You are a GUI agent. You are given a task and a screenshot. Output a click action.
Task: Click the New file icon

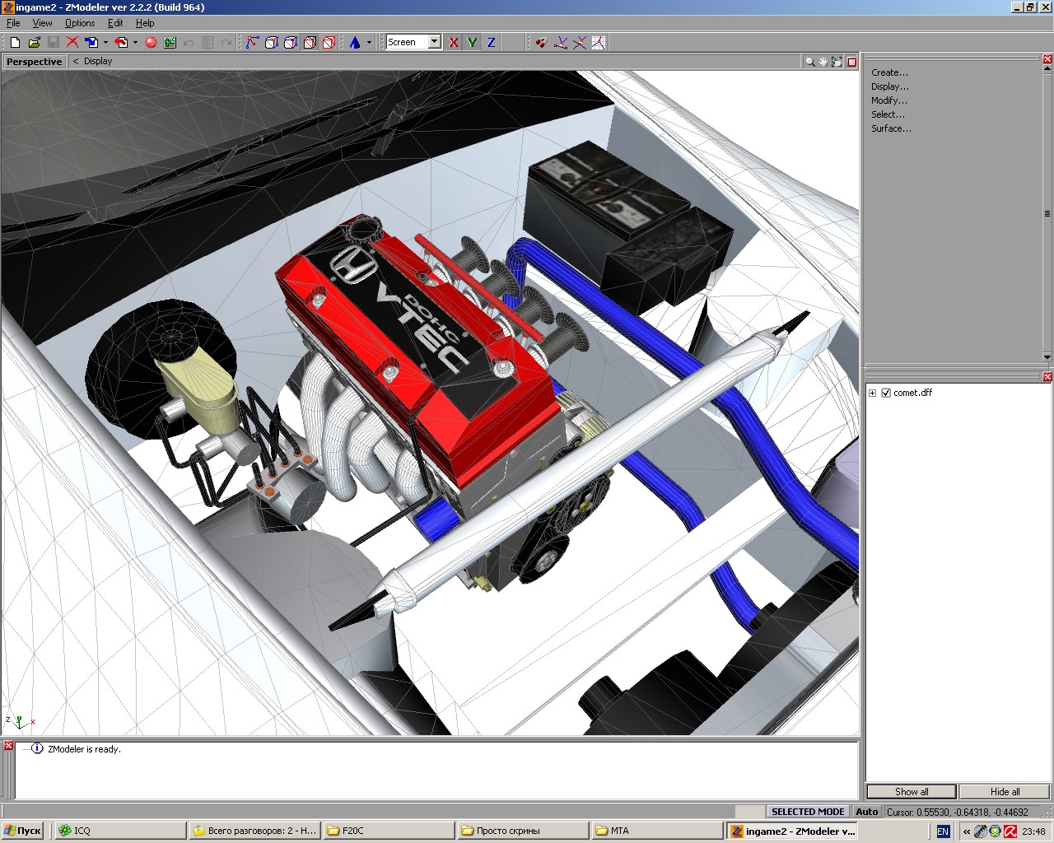pos(15,42)
